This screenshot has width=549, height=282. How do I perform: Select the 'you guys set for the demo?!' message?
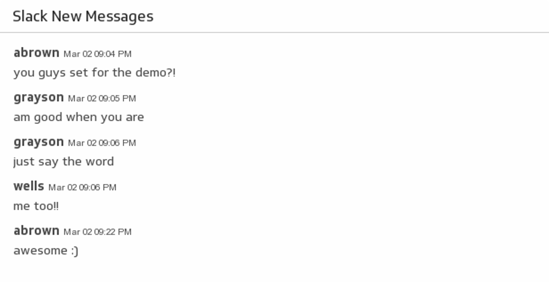coord(94,72)
